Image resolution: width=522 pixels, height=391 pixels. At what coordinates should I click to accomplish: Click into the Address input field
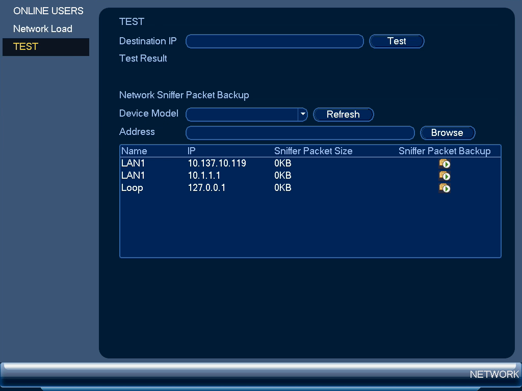tap(300, 133)
